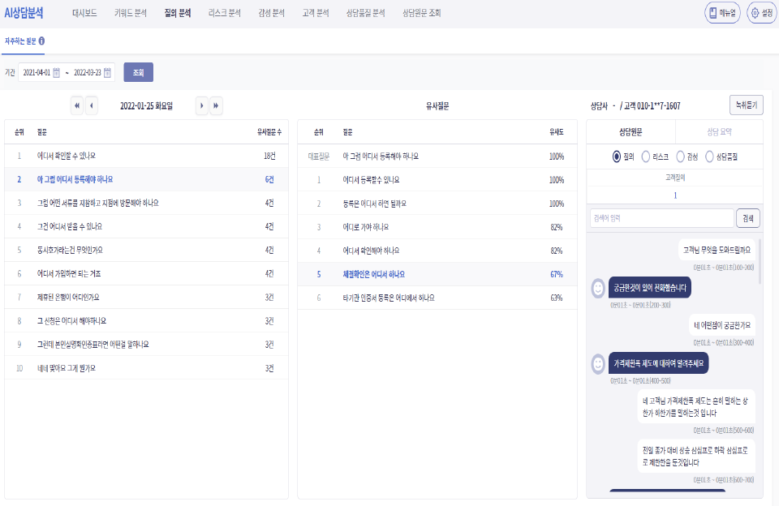779x506 pixels.
Task: Jump to first date with double-left arrow
Action: (77, 105)
